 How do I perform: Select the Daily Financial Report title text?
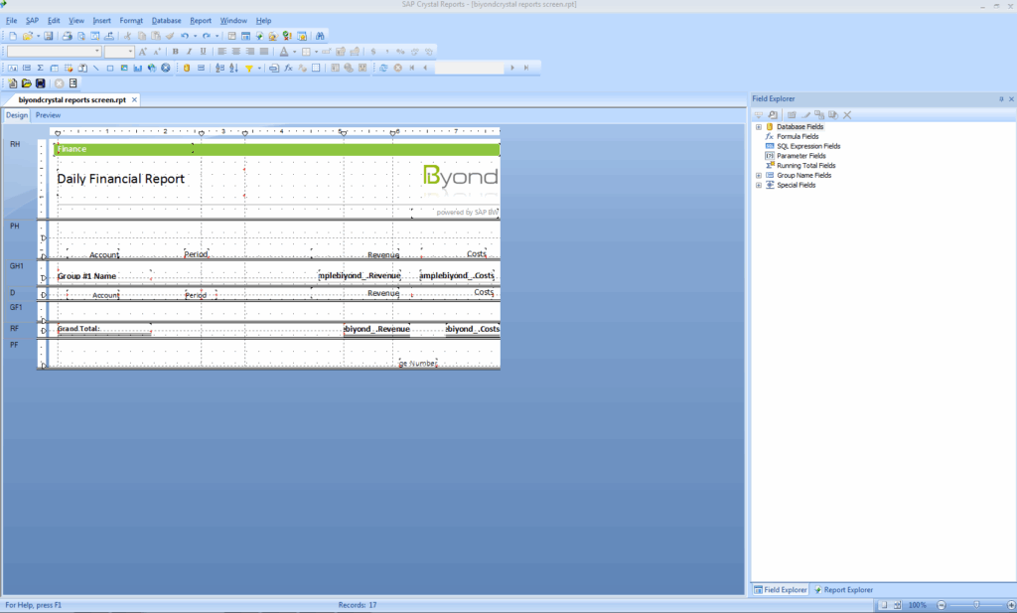[121, 179]
